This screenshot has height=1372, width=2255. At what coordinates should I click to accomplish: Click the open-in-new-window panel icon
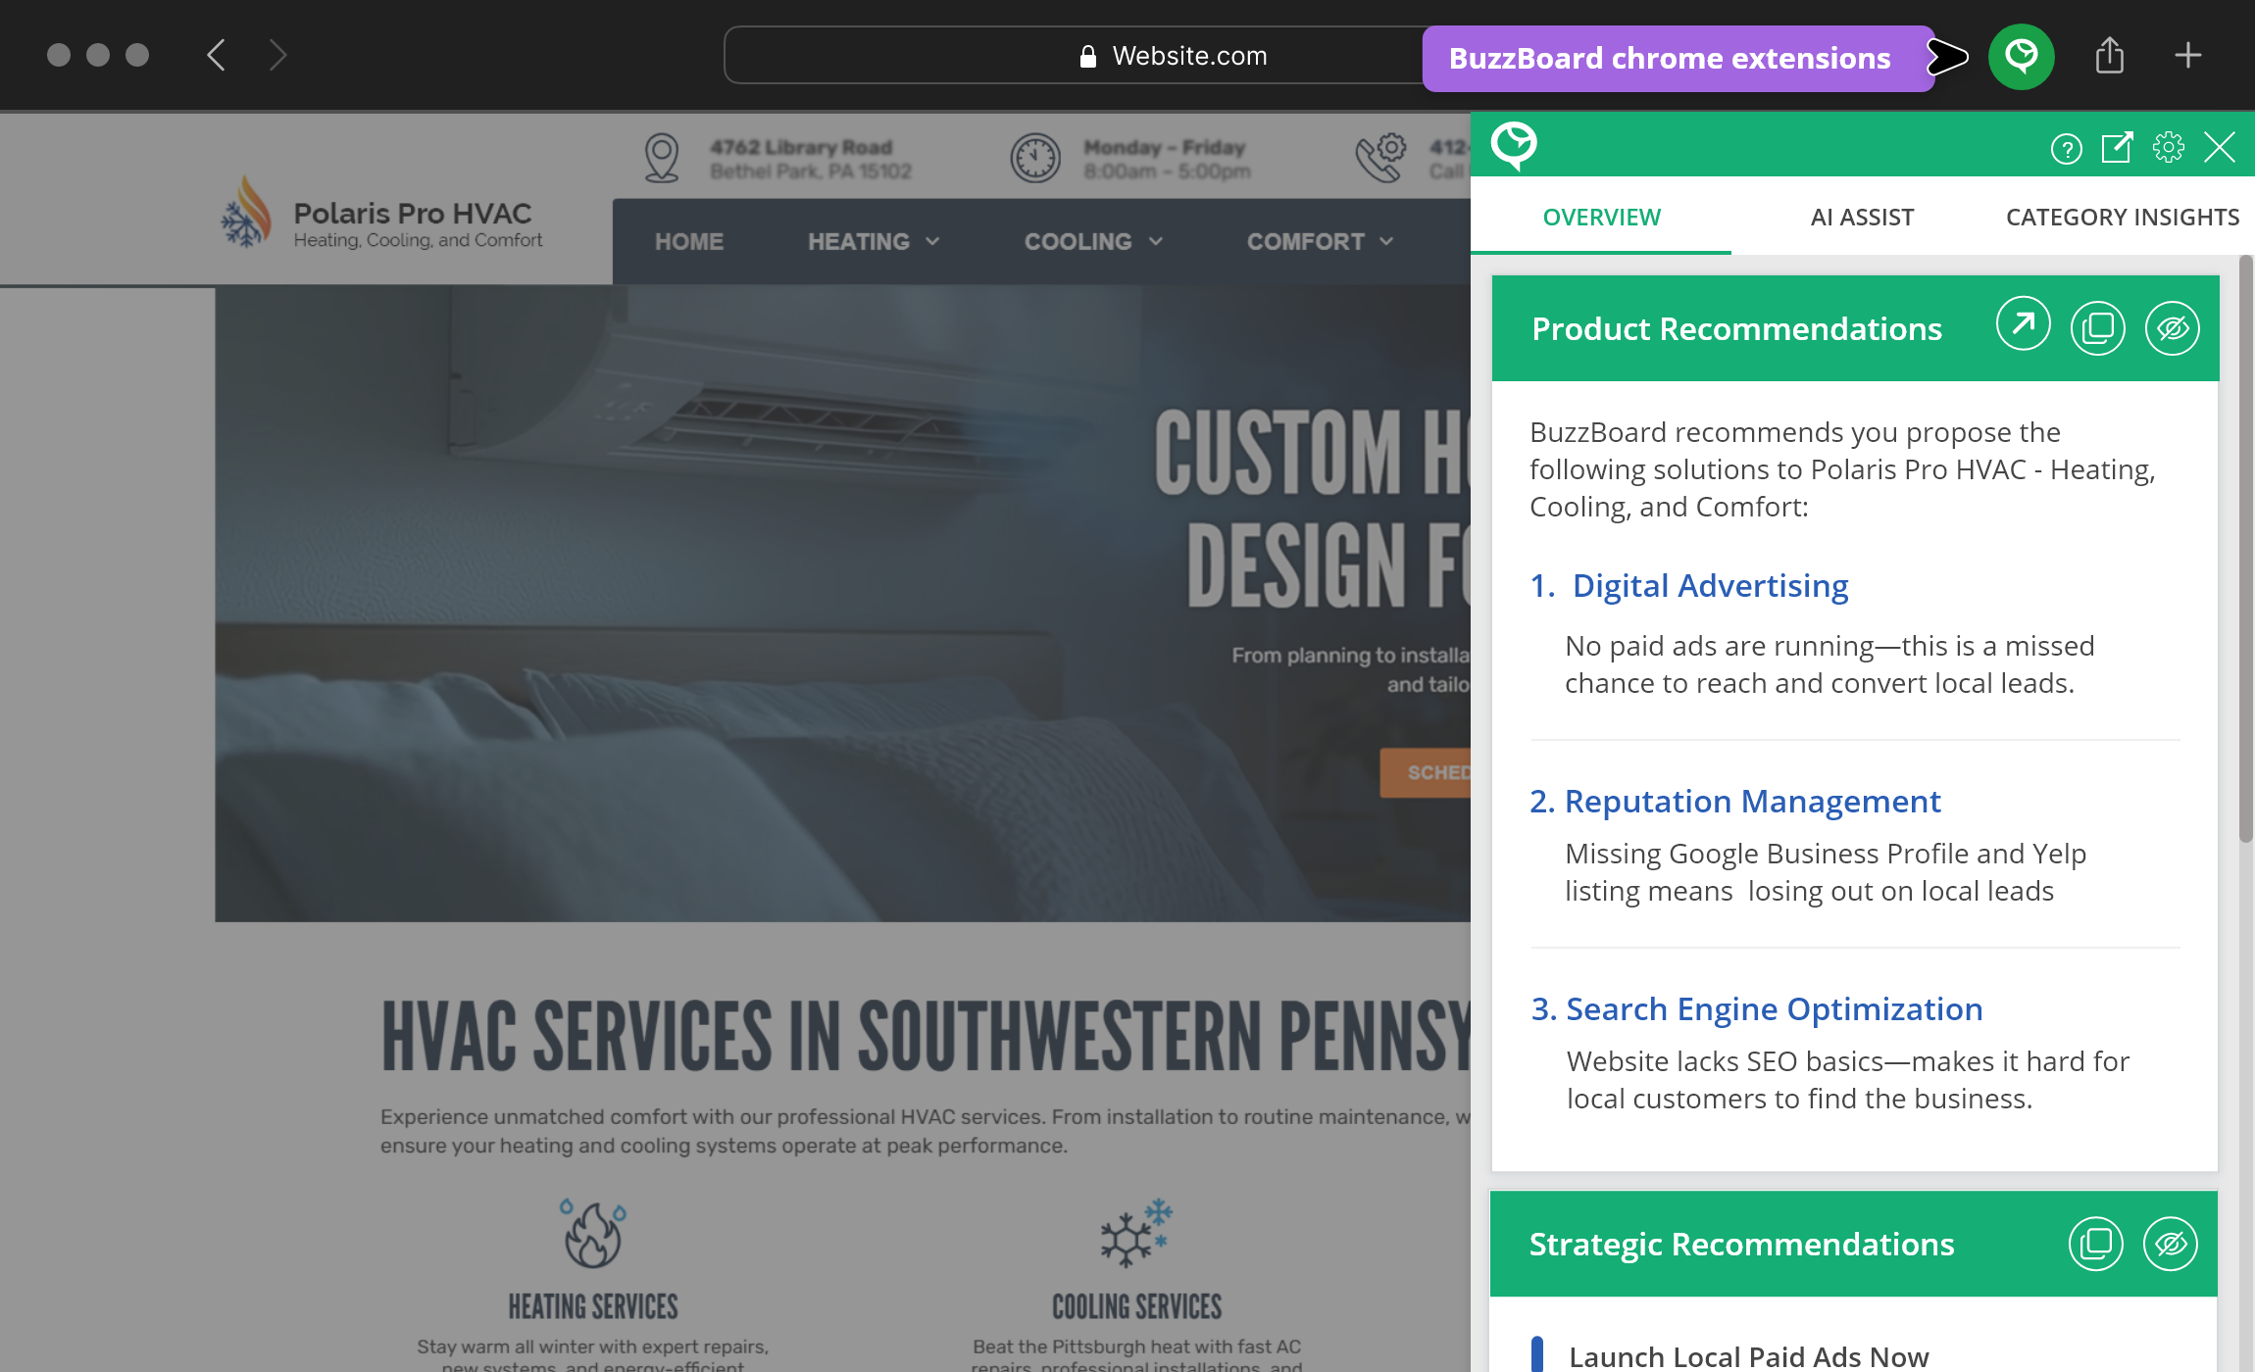(2117, 148)
